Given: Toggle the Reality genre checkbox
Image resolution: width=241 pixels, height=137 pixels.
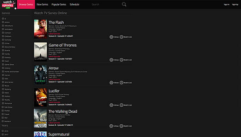Looking at the screenshot, I should pyautogui.click(x=3, y=100).
